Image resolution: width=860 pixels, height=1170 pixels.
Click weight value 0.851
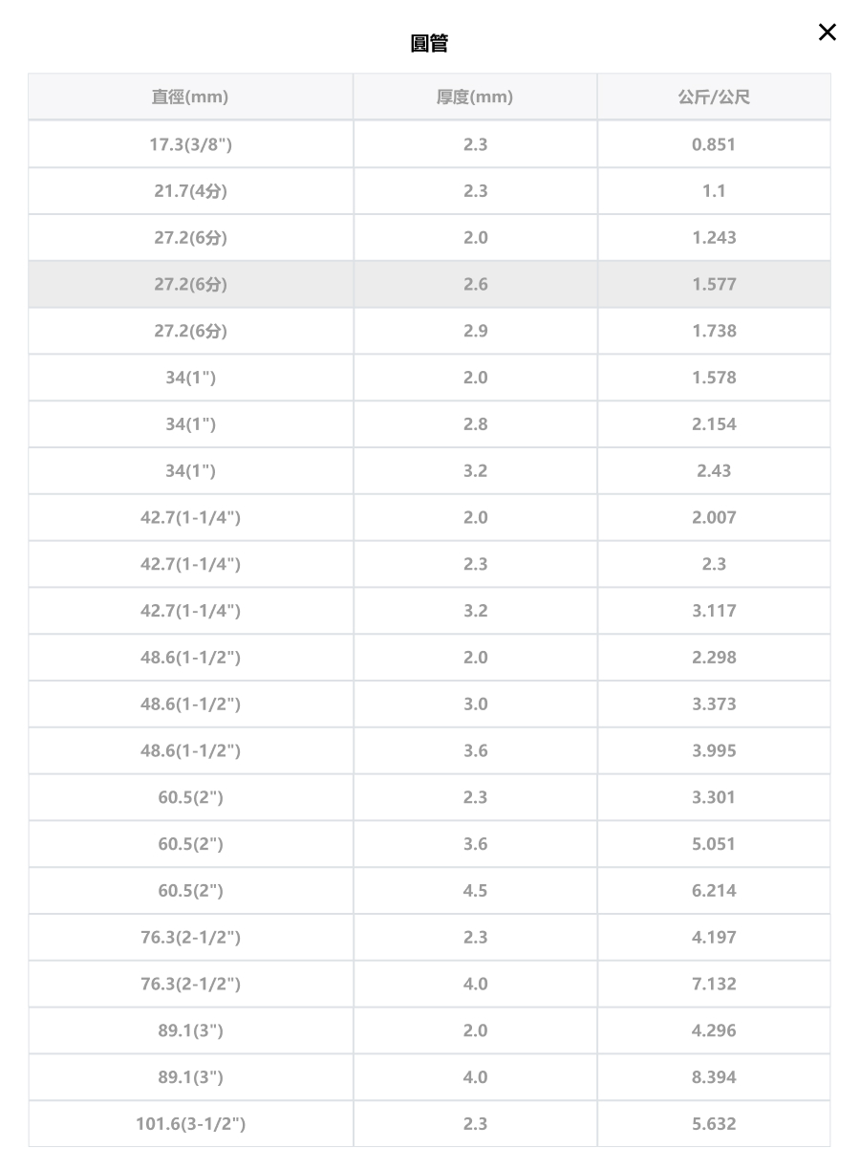point(714,144)
